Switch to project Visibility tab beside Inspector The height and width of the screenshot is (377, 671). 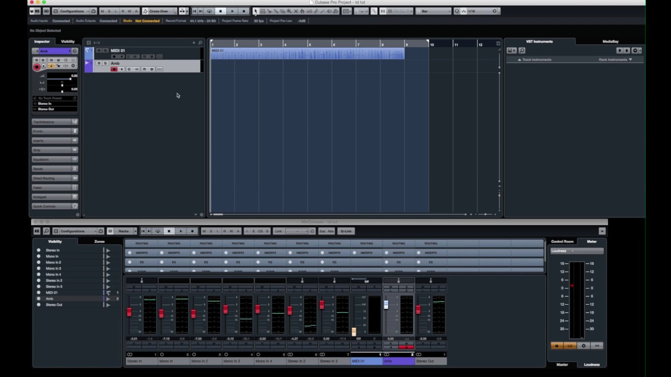[68, 41]
